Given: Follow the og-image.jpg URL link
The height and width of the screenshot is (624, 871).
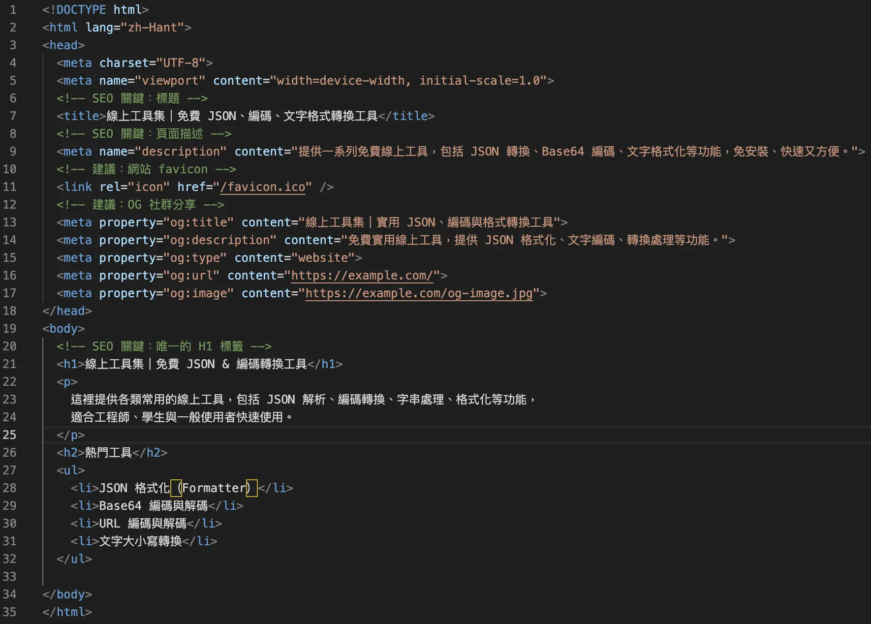Looking at the screenshot, I should point(419,293).
